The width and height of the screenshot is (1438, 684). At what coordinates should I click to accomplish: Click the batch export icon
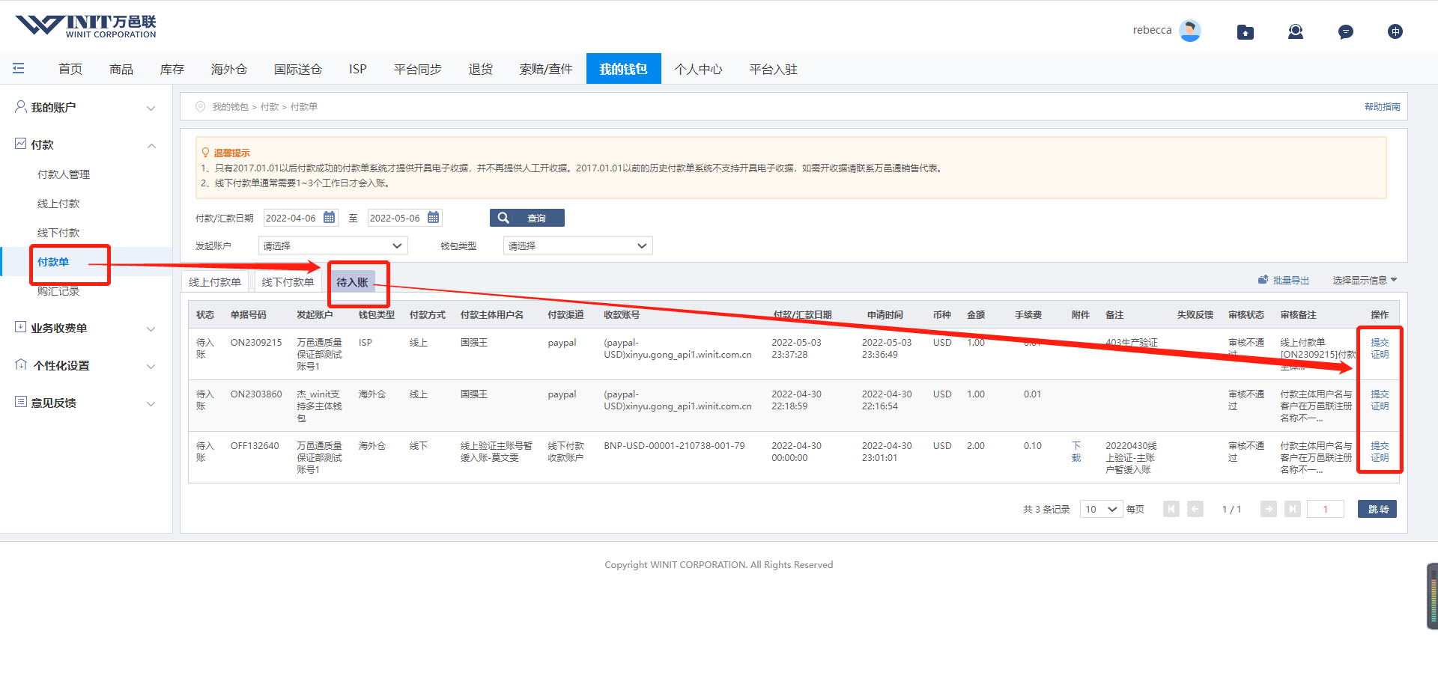click(1263, 280)
